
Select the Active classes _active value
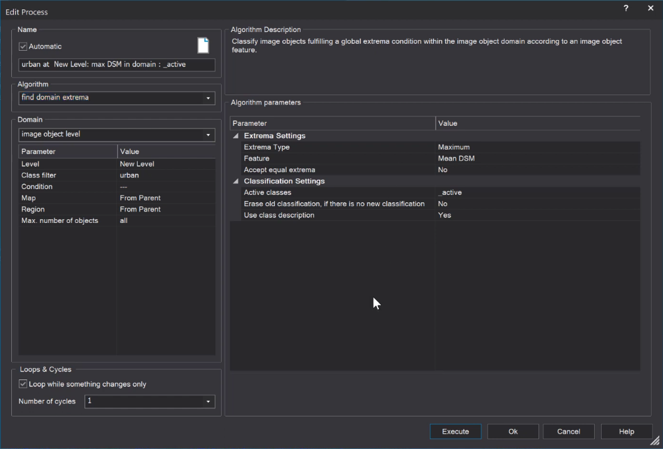(x=537, y=192)
